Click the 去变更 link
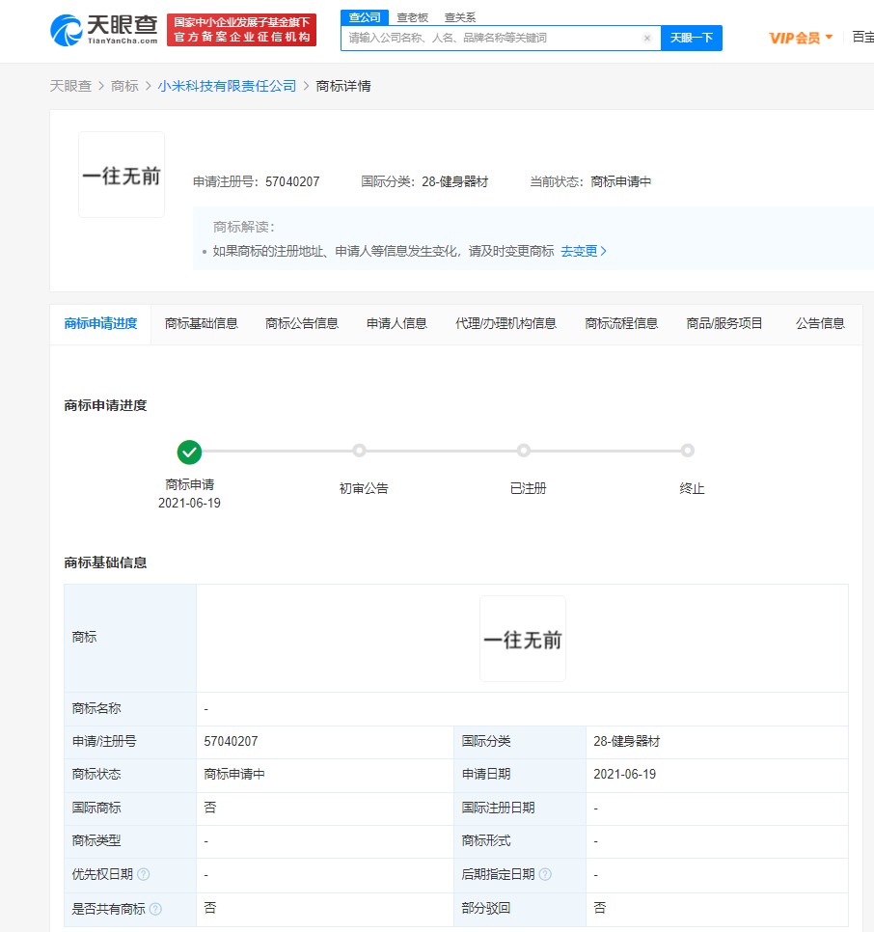The width and height of the screenshot is (874, 932). [583, 251]
